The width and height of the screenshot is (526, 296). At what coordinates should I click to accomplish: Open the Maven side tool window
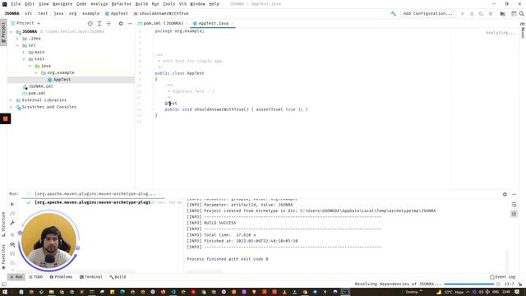pyautogui.click(x=523, y=30)
